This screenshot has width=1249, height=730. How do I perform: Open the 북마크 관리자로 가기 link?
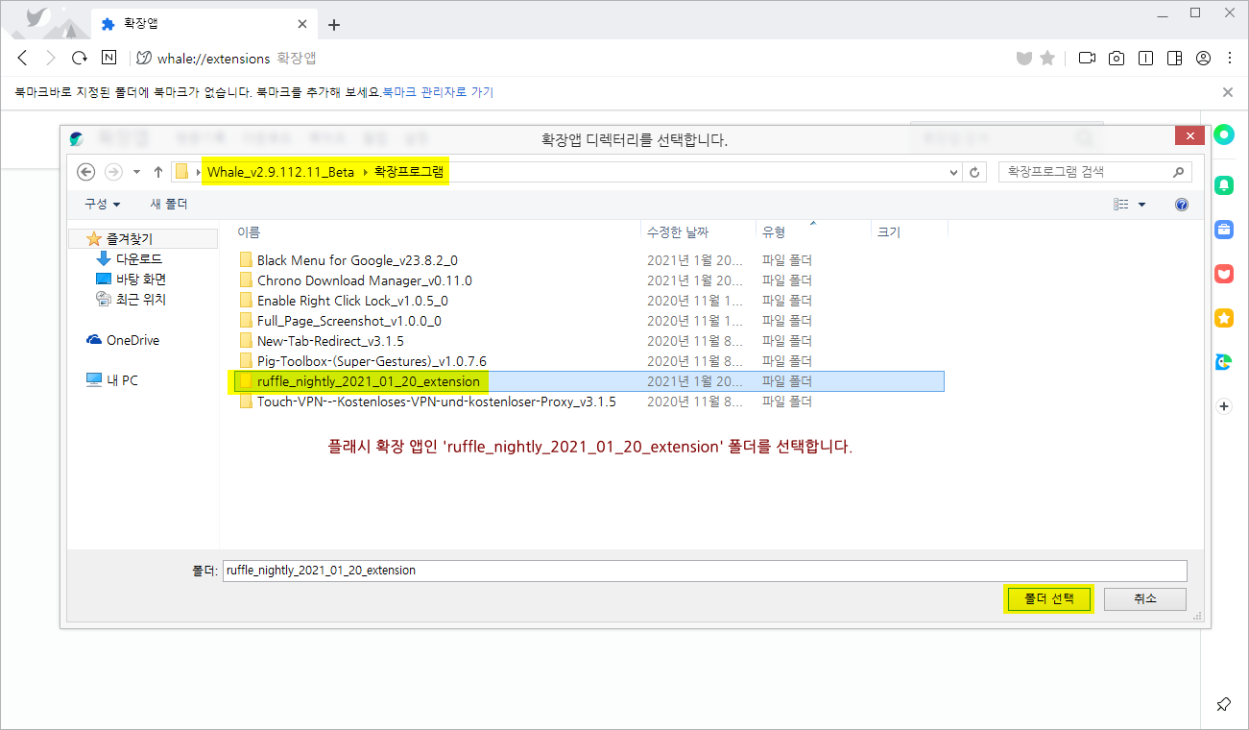[439, 92]
